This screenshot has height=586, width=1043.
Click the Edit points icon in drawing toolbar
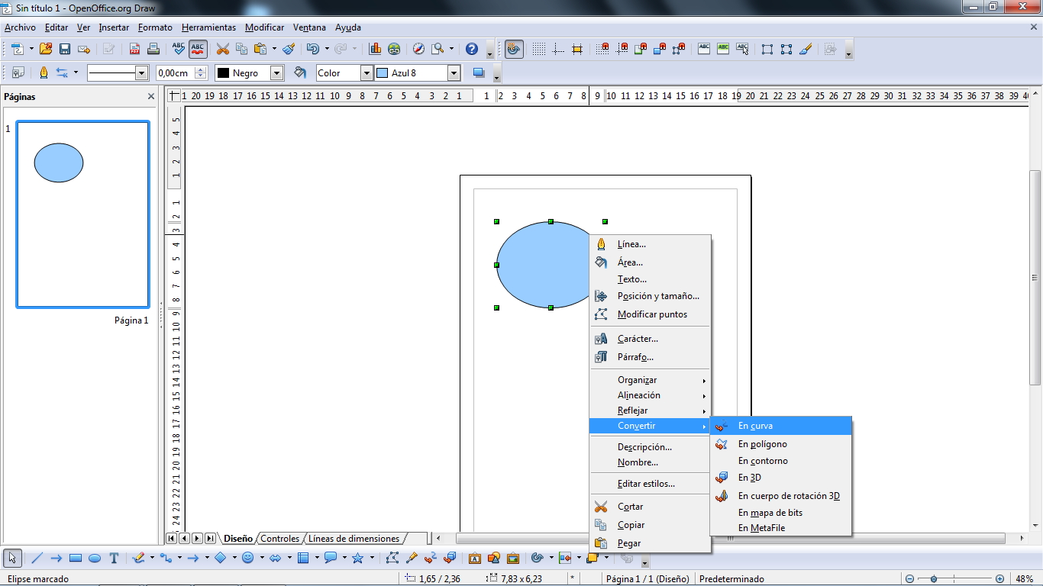[x=392, y=558]
